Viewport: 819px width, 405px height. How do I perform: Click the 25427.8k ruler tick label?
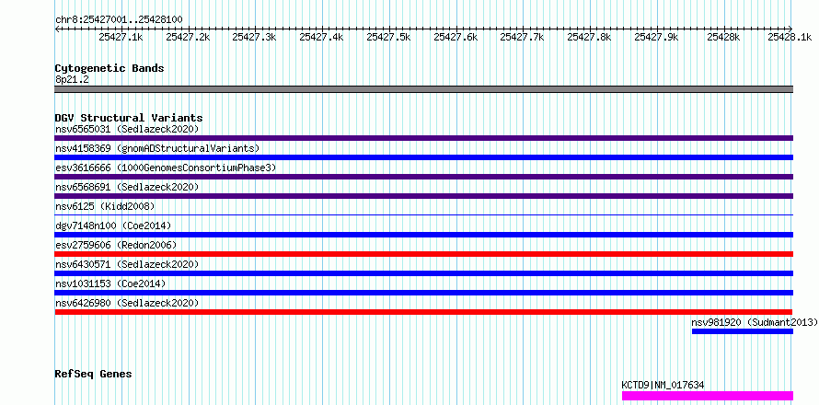click(x=589, y=37)
